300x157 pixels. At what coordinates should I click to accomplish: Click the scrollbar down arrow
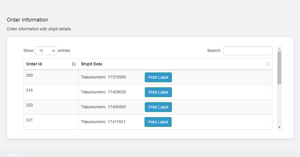pos(279,127)
